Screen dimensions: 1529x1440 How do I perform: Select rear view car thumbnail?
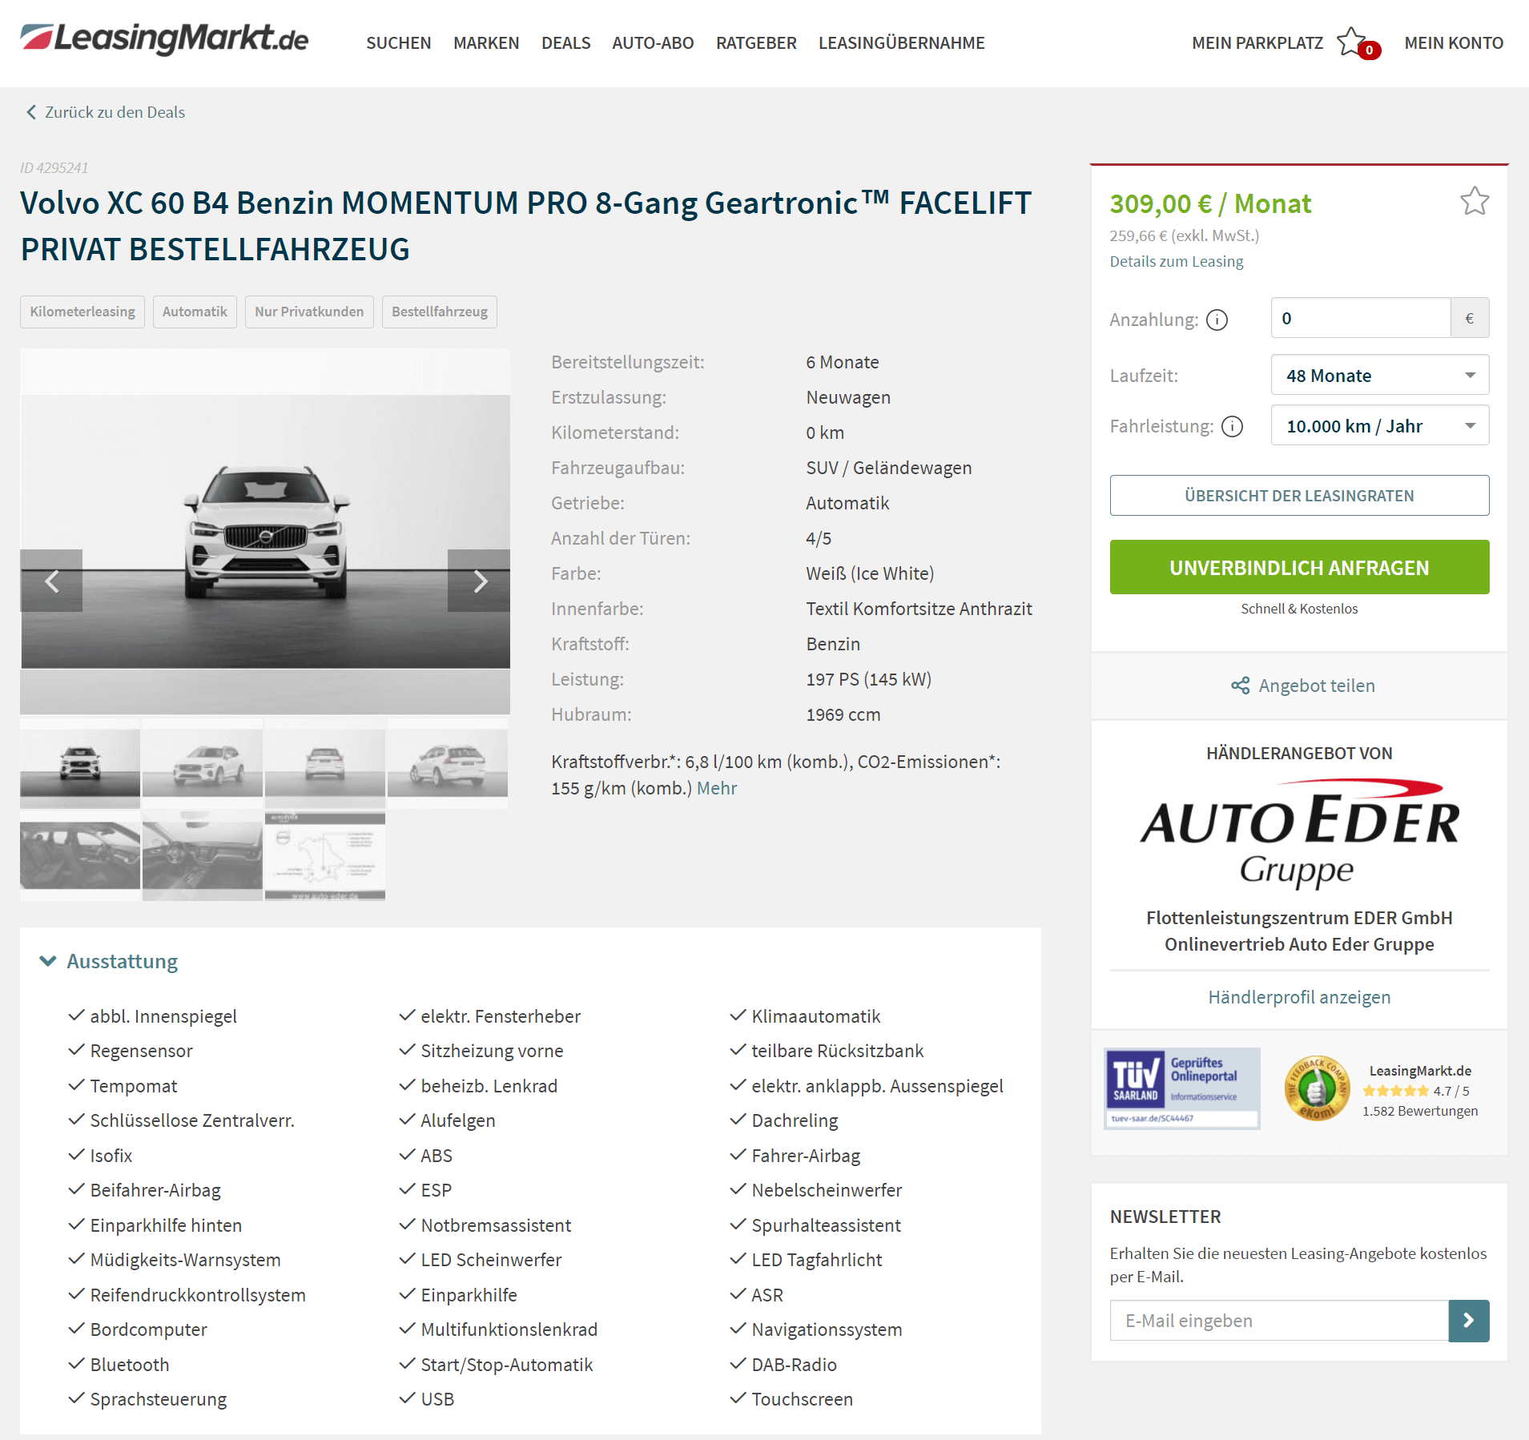(x=325, y=763)
